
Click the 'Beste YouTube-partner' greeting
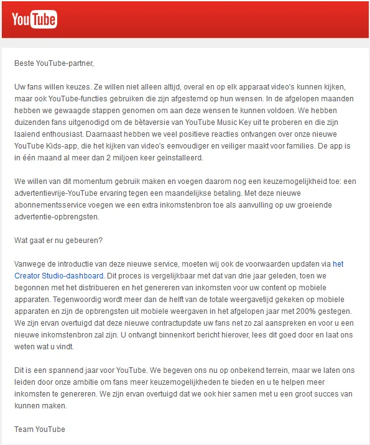pyautogui.click(x=54, y=63)
